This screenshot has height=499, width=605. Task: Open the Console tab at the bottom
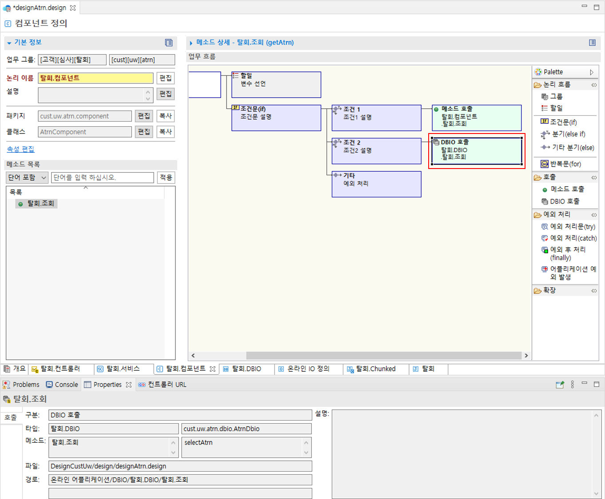62,384
